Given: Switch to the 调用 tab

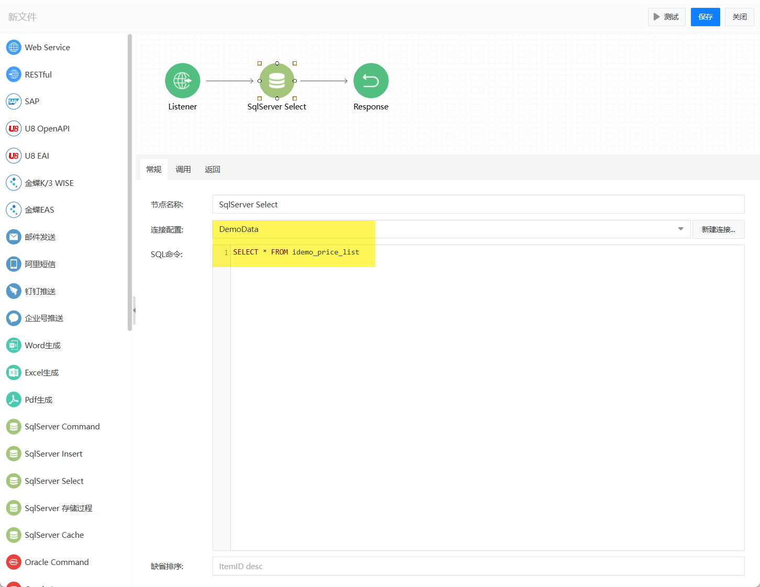Looking at the screenshot, I should pos(183,170).
